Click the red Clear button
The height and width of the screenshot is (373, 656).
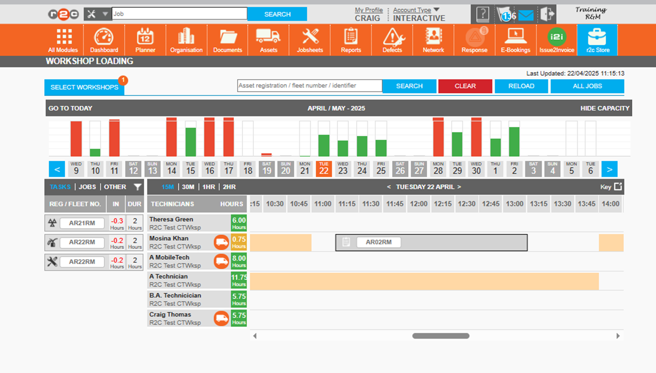465,86
